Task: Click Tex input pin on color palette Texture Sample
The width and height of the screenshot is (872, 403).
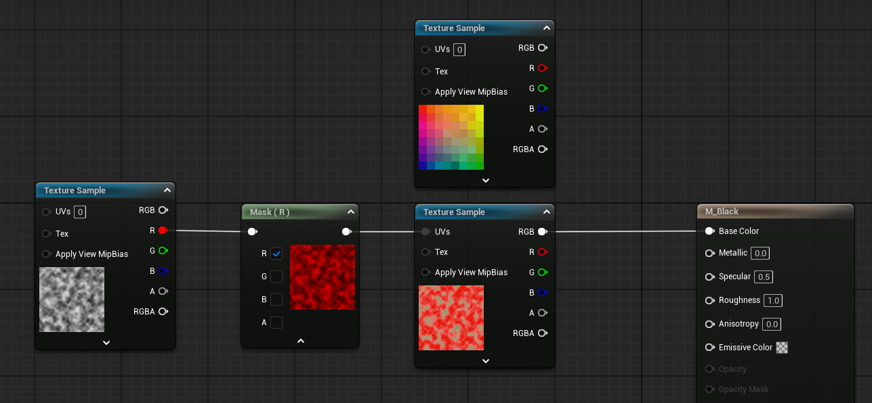Action: coord(425,71)
